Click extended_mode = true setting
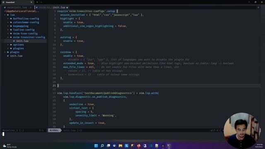The height and width of the screenshot is (149, 265). pyautogui.click(x=79, y=63)
